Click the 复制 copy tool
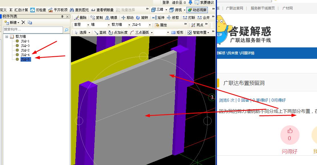Viewport: 317px width, 165px height. coord(96,18)
